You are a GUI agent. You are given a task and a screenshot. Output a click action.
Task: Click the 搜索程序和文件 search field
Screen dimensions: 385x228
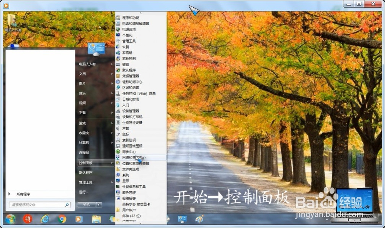click(40, 205)
